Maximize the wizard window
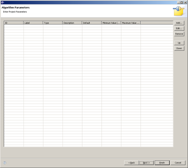The width and height of the screenshot is (188, 168). (x=182, y=2)
